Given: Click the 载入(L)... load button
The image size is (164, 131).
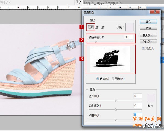Looking at the screenshot, I should [148, 35].
